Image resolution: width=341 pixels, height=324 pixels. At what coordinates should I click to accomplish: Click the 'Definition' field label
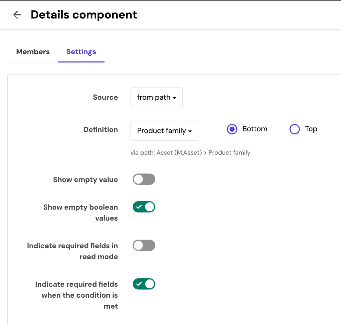[101, 129]
